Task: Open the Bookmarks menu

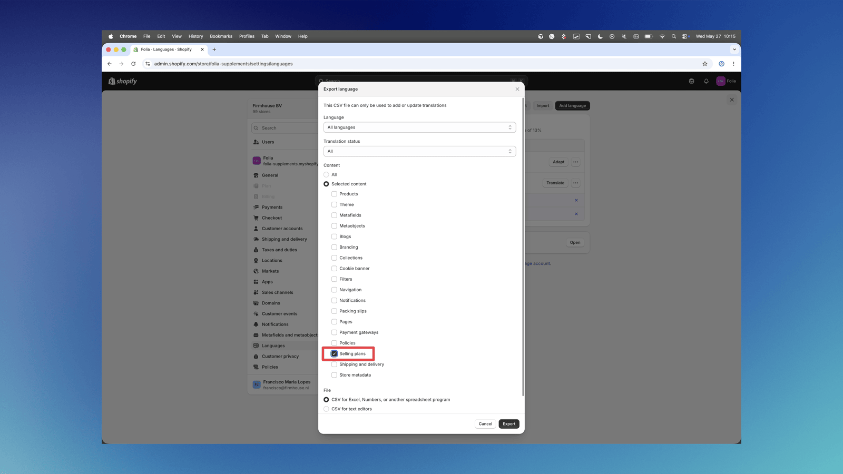Action: (x=221, y=36)
